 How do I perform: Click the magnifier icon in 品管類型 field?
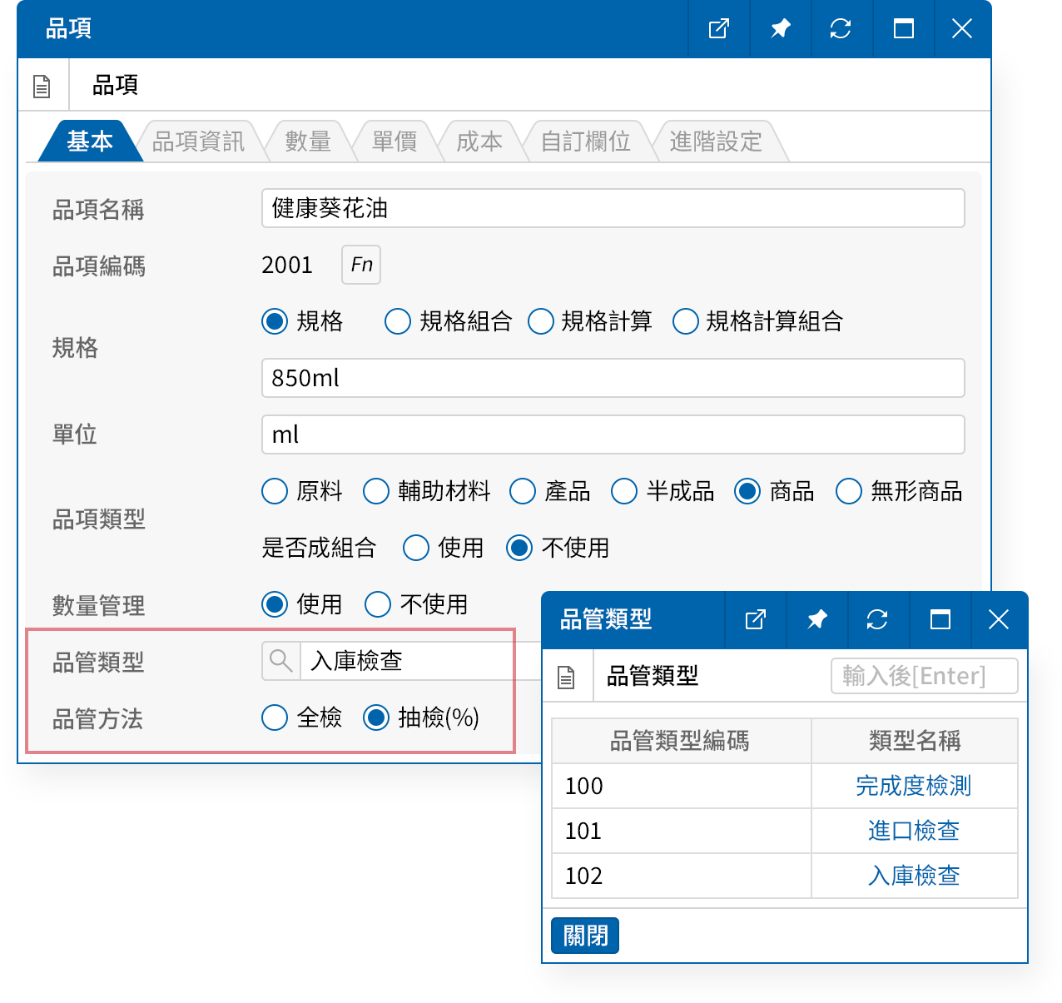[x=280, y=660]
